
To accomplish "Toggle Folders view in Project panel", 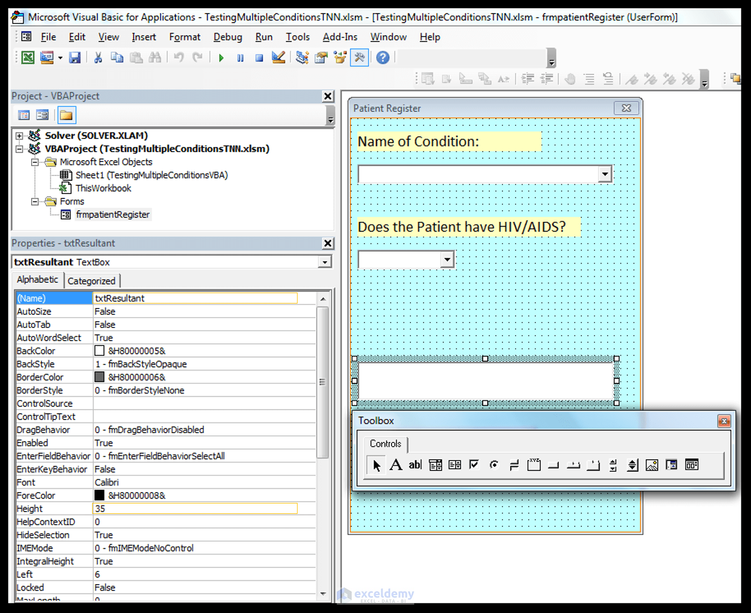I will pyautogui.click(x=66, y=115).
